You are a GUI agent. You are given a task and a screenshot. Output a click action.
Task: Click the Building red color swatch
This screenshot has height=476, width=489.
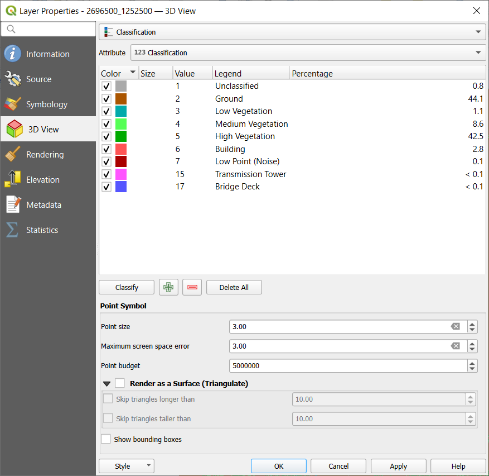[121, 149]
